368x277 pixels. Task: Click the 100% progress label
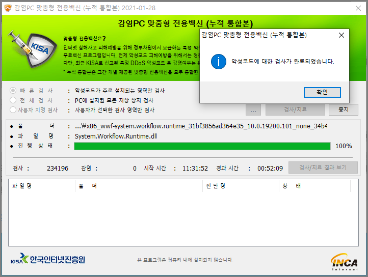coord(344,146)
